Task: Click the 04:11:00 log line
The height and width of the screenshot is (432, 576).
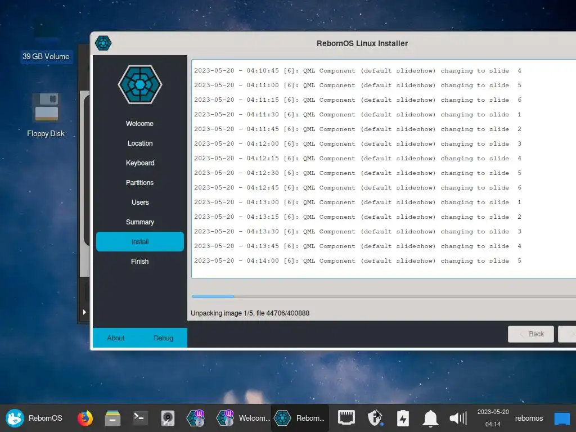Action: pos(357,85)
